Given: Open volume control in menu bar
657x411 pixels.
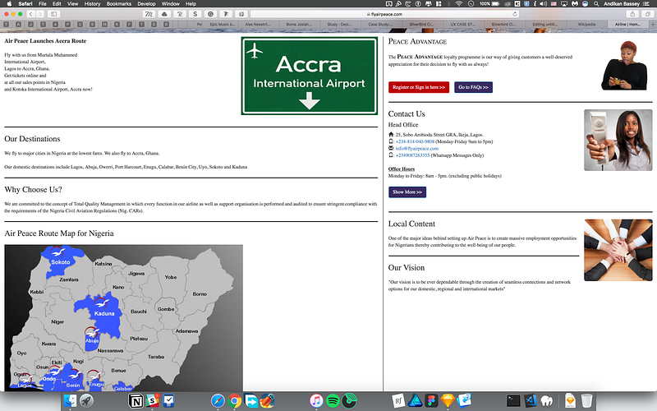Looking at the screenshot, I should 544,3.
